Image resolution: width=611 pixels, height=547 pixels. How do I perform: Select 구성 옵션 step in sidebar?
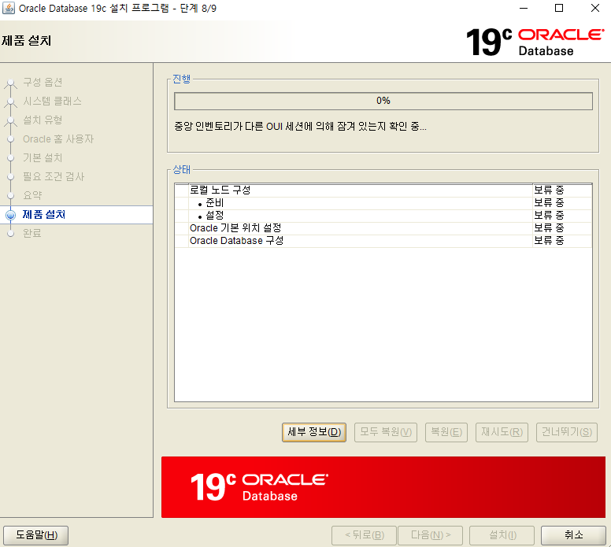(x=43, y=82)
